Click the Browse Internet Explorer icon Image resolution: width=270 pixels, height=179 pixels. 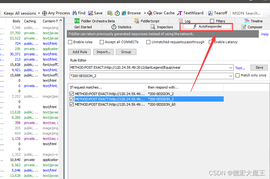coord(124,13)
